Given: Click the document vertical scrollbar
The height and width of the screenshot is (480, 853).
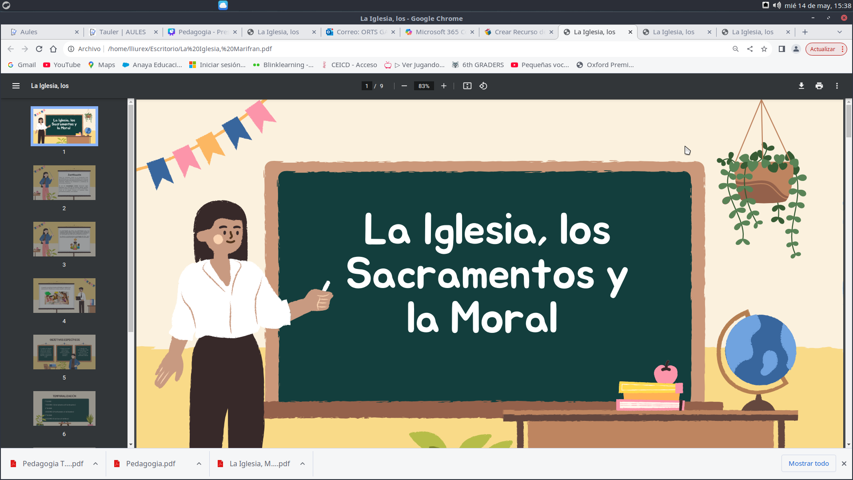Looking at the screenshot, I should (x=849, y=121).
